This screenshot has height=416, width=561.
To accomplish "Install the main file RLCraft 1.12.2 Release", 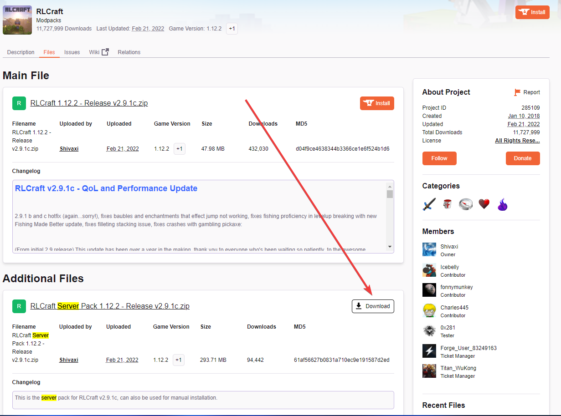I will point(377,103).
